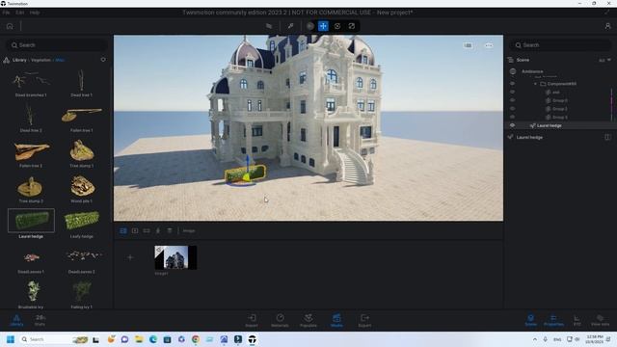Open the Library tab at bottom left
Viewport: 617px width, 347px height.
pos(16,320)
